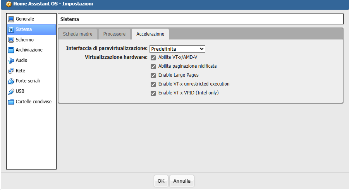
Task: Open the Porte seriali icon
Action: pyautogui.click(x=11, y=81)
